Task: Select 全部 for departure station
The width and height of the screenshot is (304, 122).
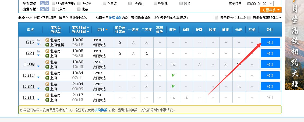Action: tap(45, 9)
